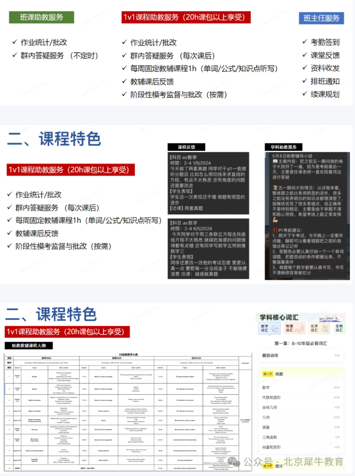Click the WeChat logo in the 北京犀牛教育 watermark
The height and width of the screenshot is (476, 355).
point(234,461)
